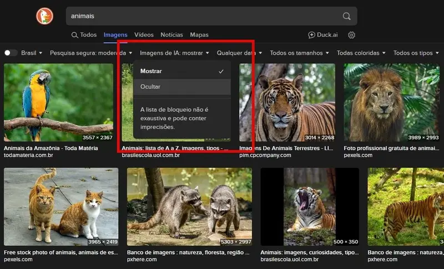Viewport: 444px width, 269px height.
Task: Switch to the Vídeos tab
Action: click(x=144, y=35)
